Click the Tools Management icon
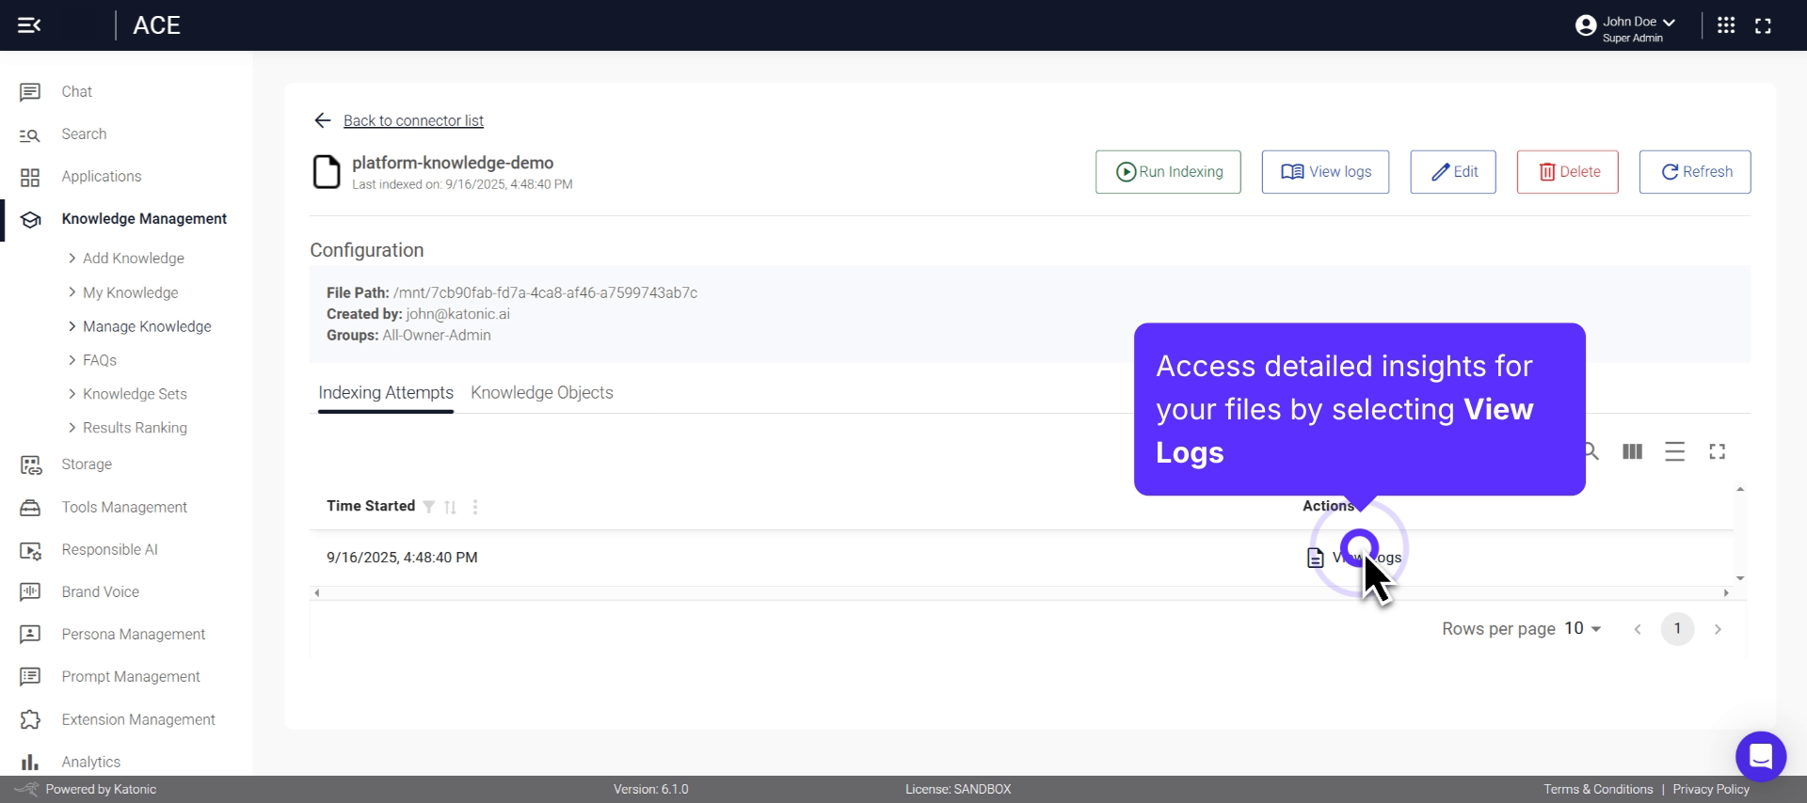 [x=30, y=508]
